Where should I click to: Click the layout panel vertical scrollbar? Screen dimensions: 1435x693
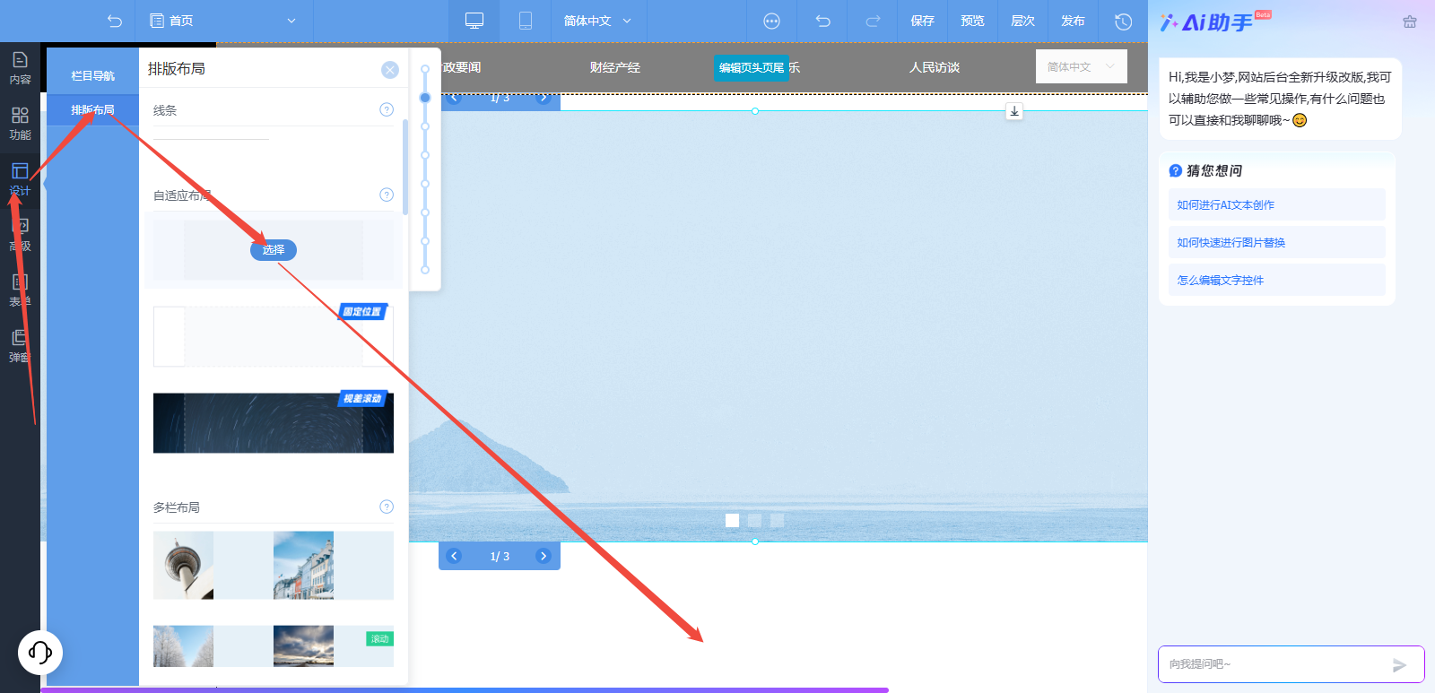coord(405,168)
